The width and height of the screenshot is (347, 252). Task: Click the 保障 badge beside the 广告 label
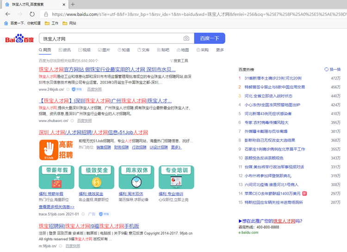[x=105, y=214]
